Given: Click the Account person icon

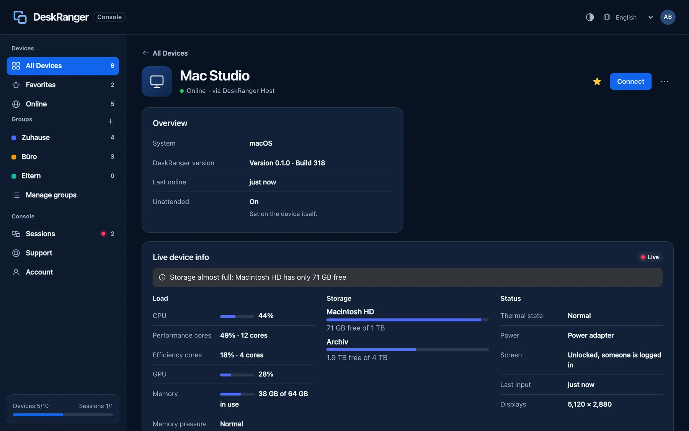Looking at the screenshot, I should (x=16, y=272).
